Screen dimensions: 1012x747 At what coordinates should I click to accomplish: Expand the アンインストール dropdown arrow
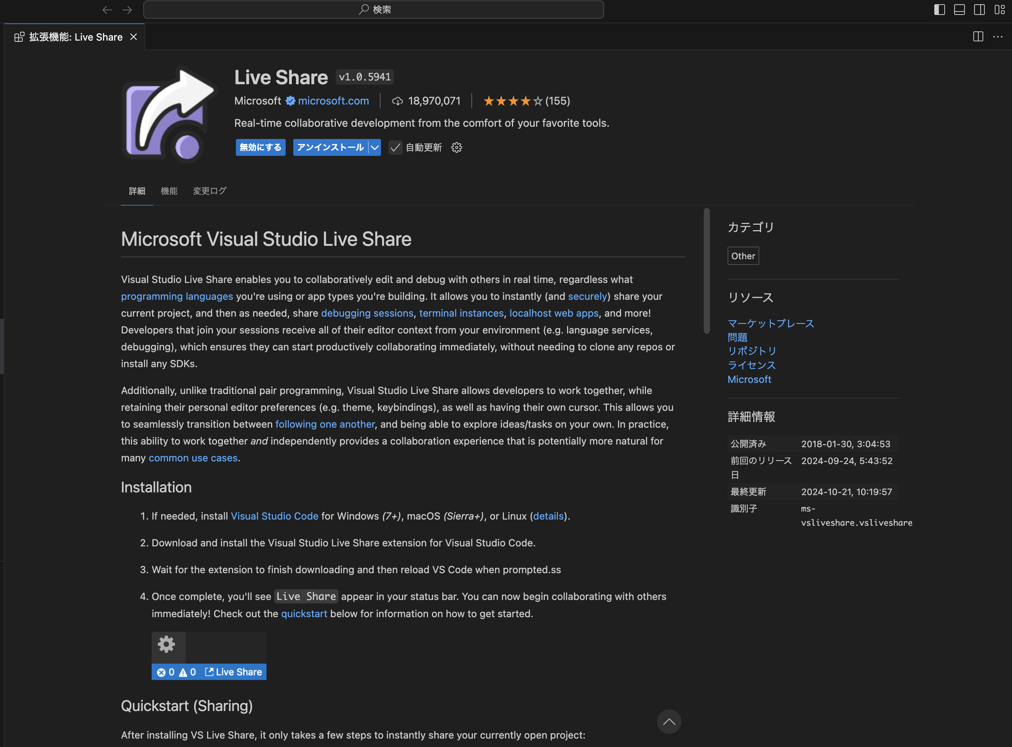coord(375,147)
